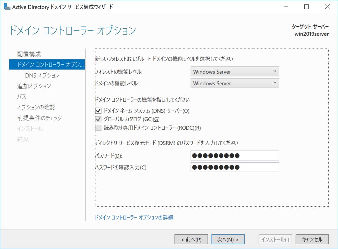Minimize the wizard window
This screenshot has width=338, height=249.
pyautogui.click(x=286, y=7)
